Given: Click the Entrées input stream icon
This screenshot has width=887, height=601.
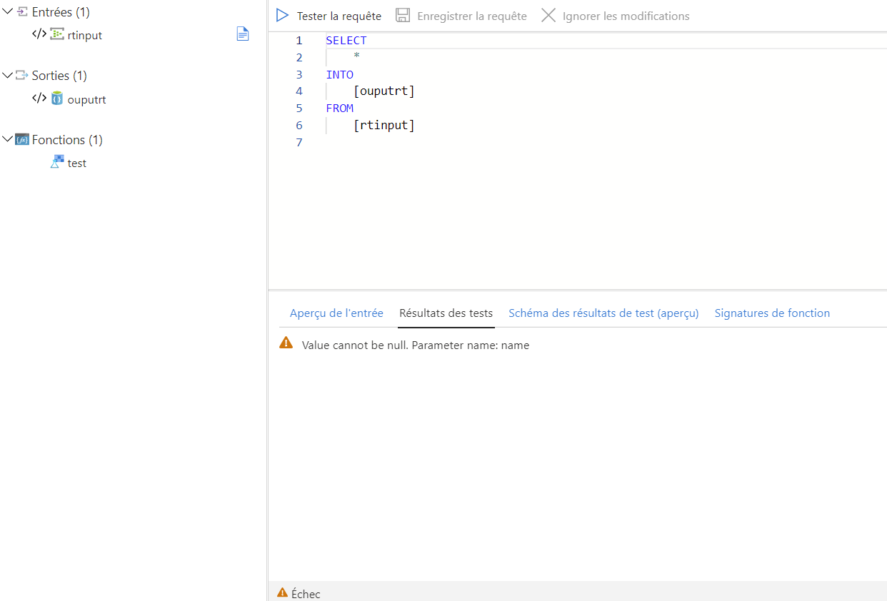Looking at the screenshot, I should 22,11.
